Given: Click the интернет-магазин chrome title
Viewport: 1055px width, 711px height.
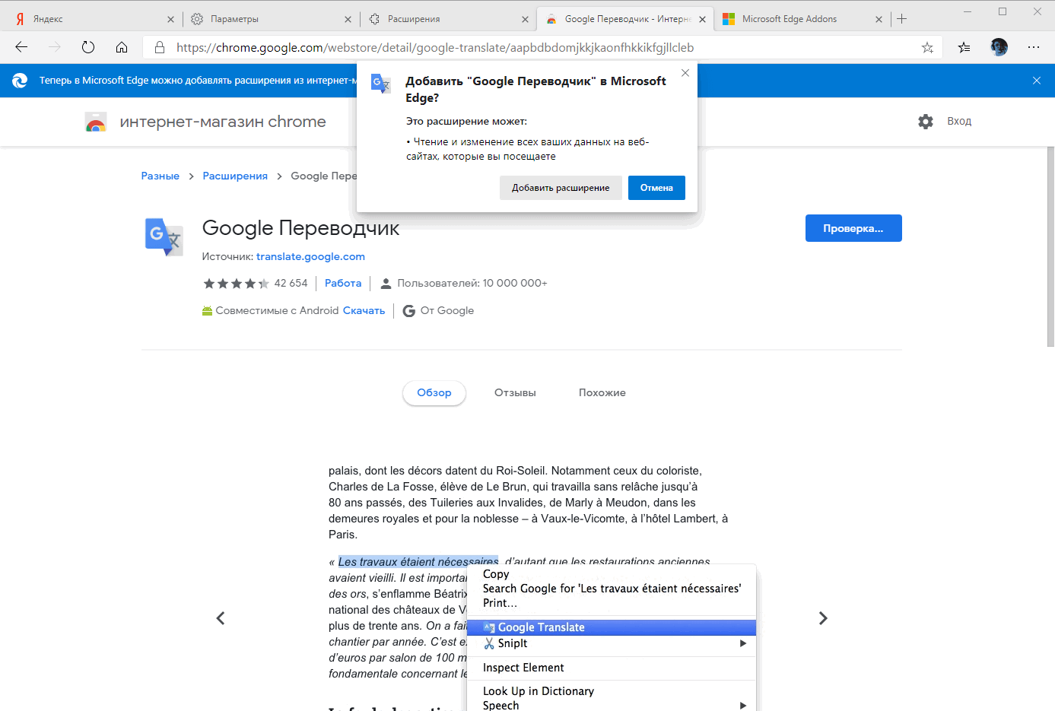Looking at the screenshot, I should 223,122.
